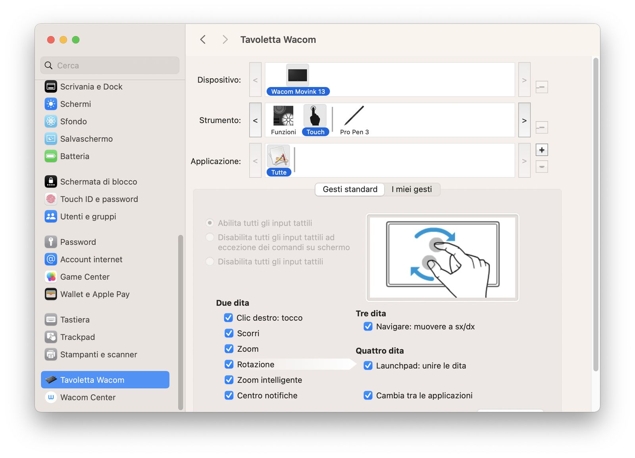Screen dimensions: 635x458
Task: Disable the Rotazione gesture
Action: (229, 364)
